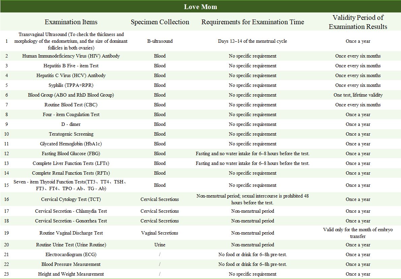
Task: Click the Electrocardiogram (ECG) cell
Action: [71, 254]
